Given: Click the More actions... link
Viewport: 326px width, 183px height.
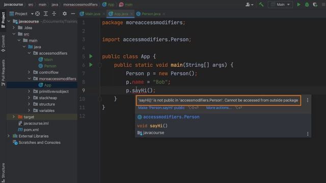Looking at the screenshot, I should tap(219, 108).
